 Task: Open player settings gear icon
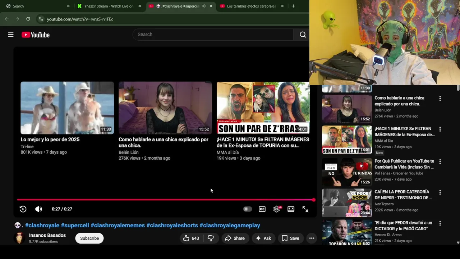pyautogui.click(x=276, y=209)
